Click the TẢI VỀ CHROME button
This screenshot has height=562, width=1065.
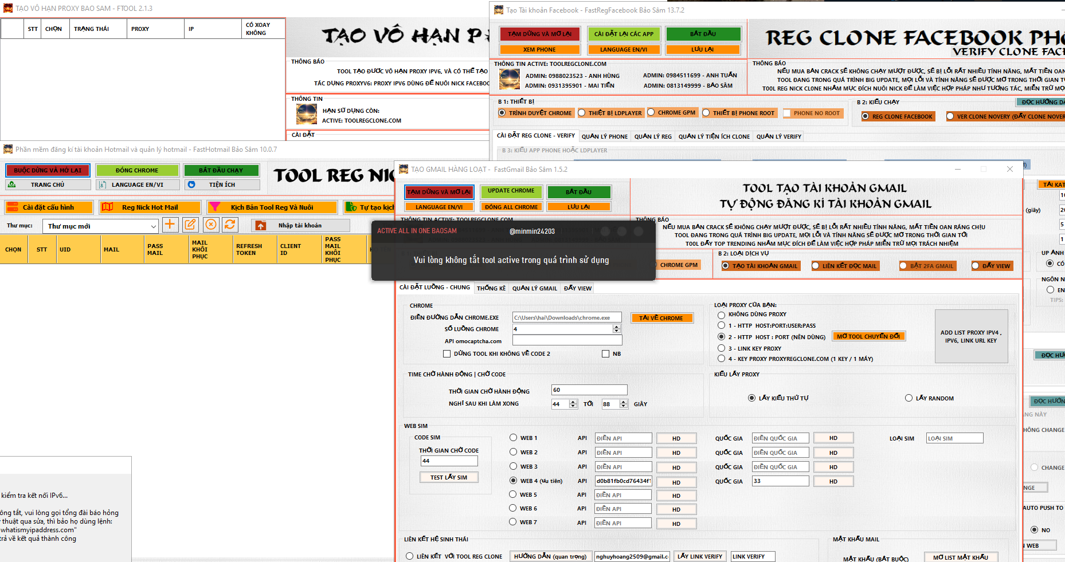tap(661, 318)
